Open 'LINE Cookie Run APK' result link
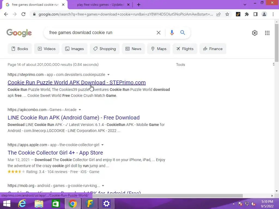The image size is (279, 209). tap(74, 118)
